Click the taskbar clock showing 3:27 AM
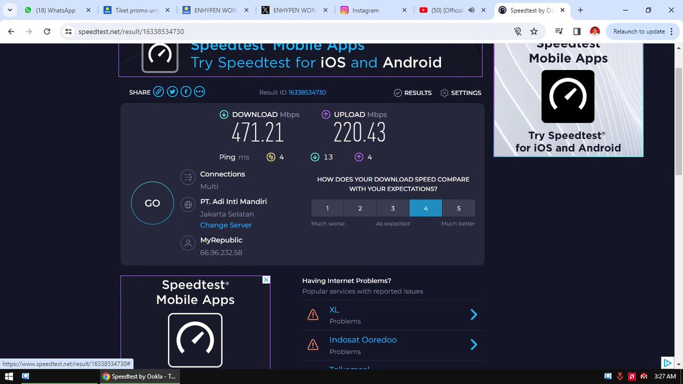This screenshot has height=384, width=683. (665, 376)
